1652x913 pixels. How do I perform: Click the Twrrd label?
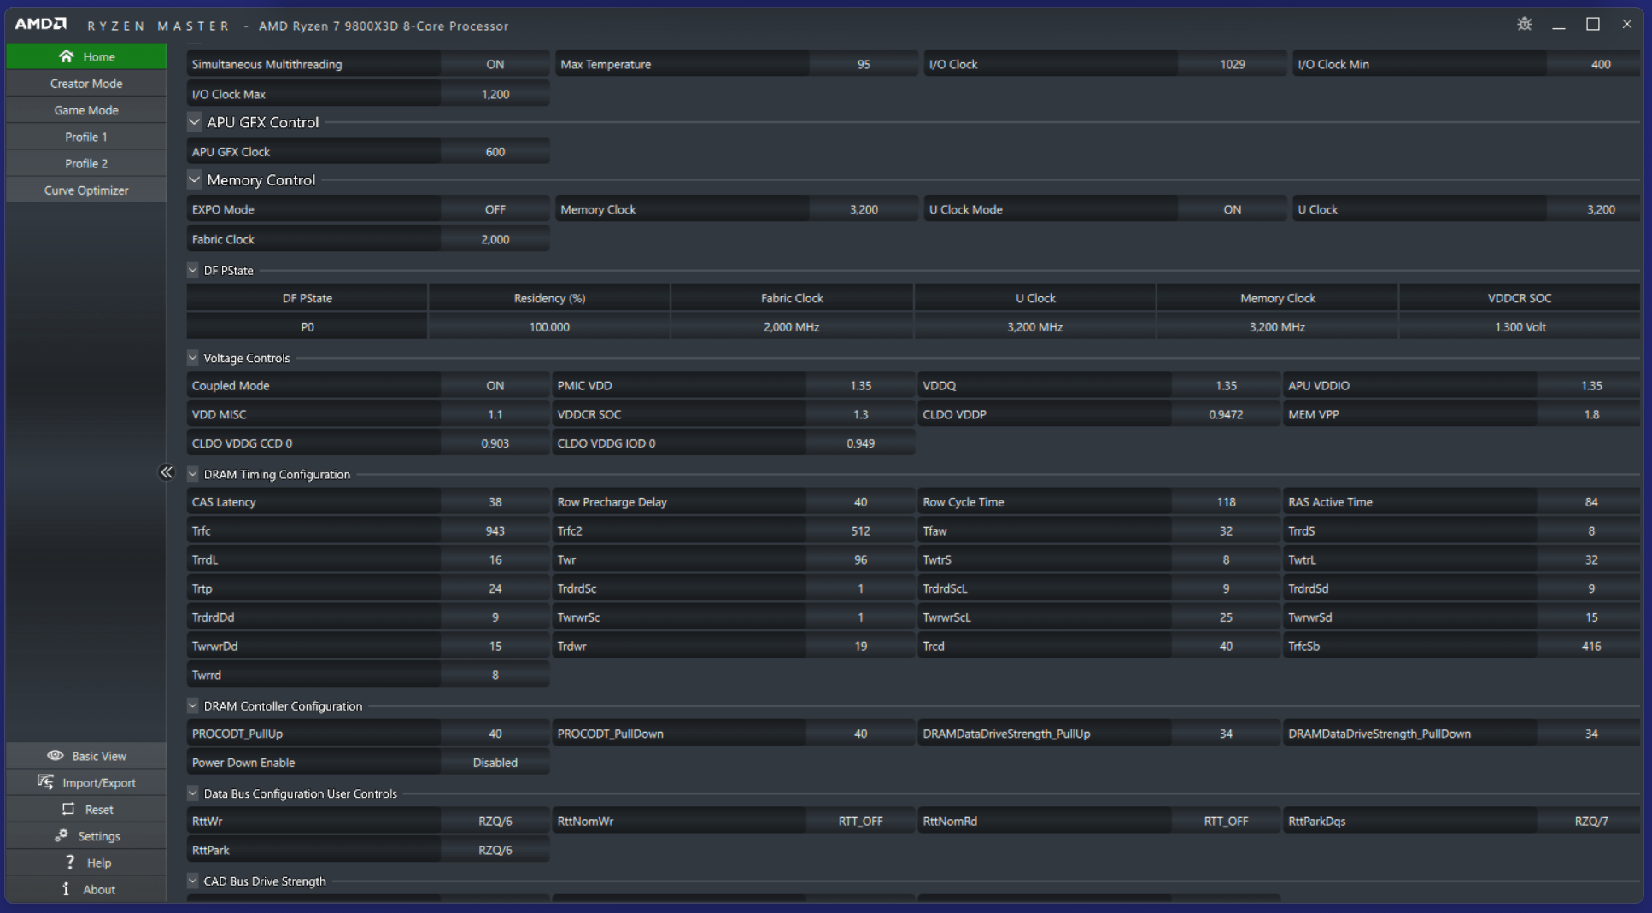pyautogui.click(x=207, y=675)
